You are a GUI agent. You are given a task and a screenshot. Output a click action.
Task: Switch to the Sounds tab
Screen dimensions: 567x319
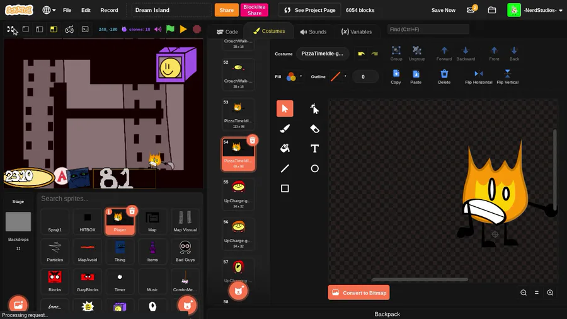(313, 32)
